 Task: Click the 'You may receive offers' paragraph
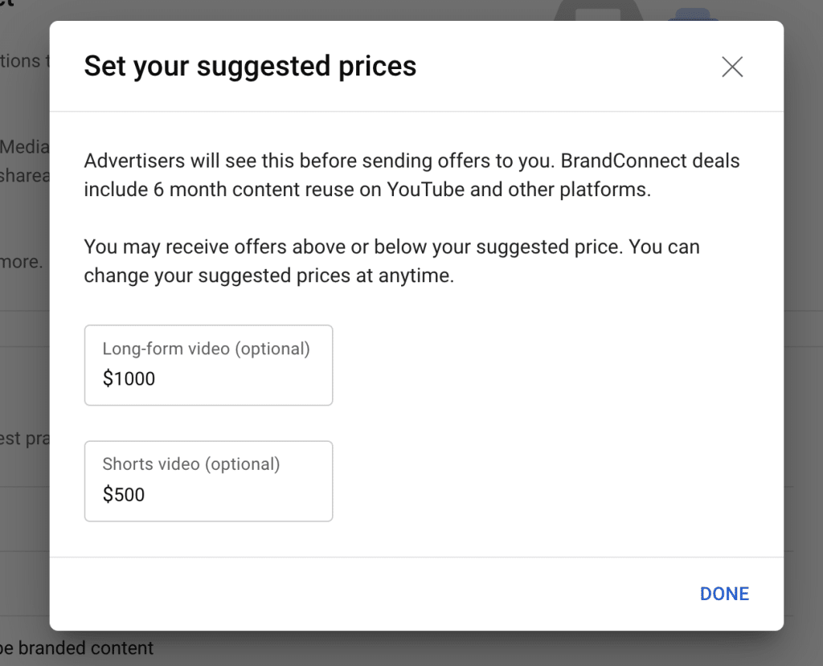(391, 260)
